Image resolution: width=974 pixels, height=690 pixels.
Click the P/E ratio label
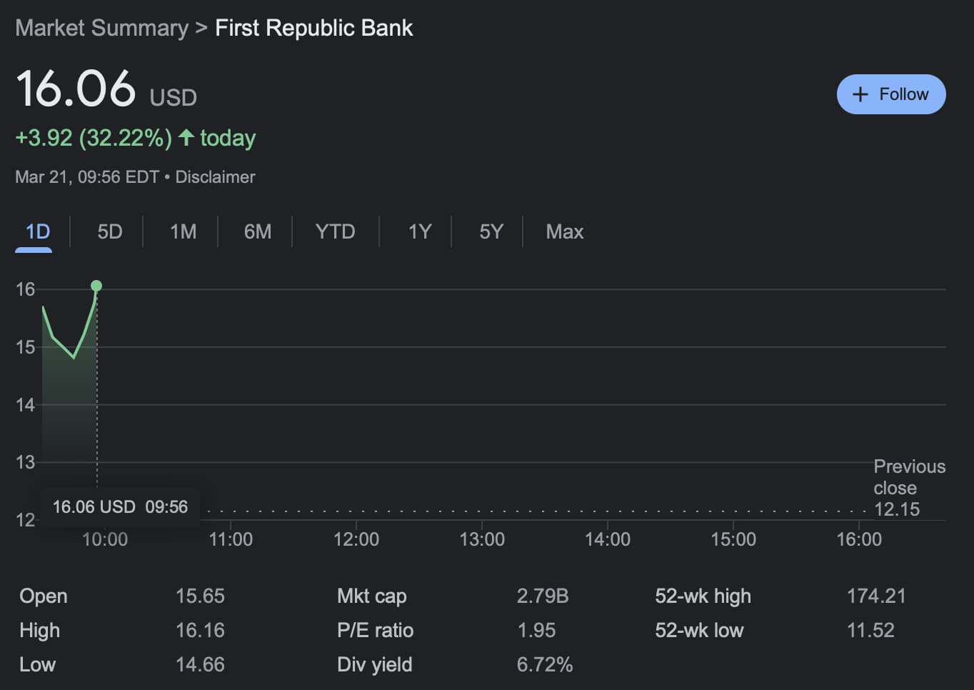click(375, 630)
